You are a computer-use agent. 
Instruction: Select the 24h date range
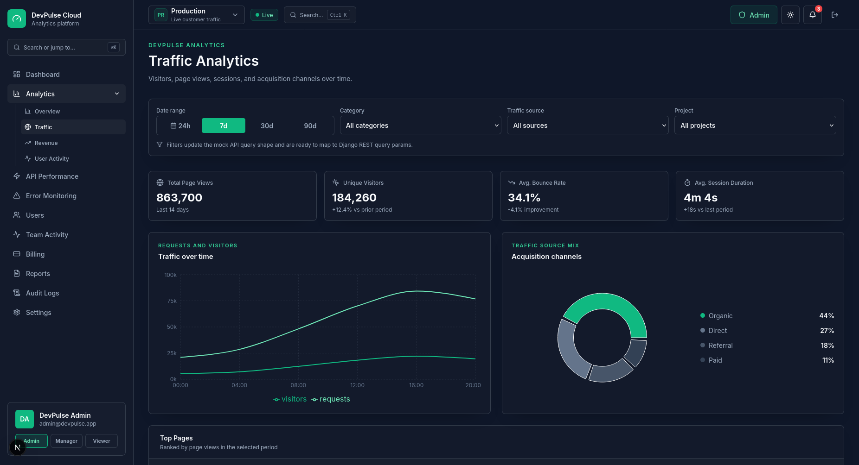coord(180,126)
